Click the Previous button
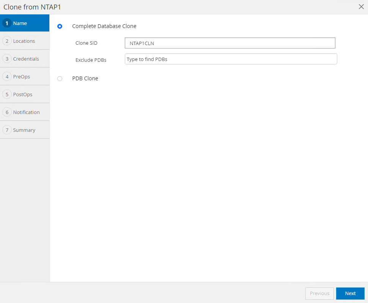This screenshot has width=368, height=303. click(319, 294)
